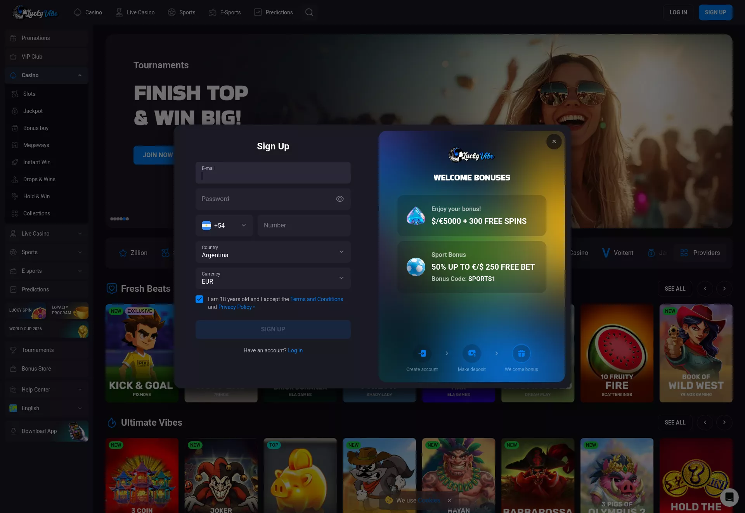Open the live chat support bubble
The height and width of the screenshot is (513, 745).
(x=729, y=497)
